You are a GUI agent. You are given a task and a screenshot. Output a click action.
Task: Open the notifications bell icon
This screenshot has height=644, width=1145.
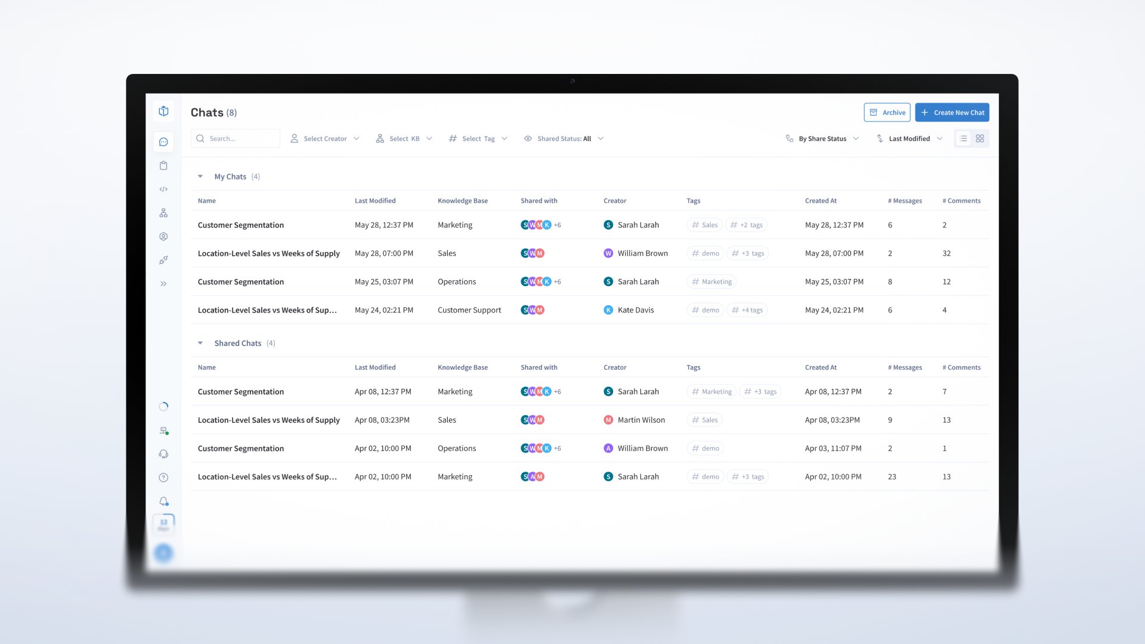click(163, 501)
